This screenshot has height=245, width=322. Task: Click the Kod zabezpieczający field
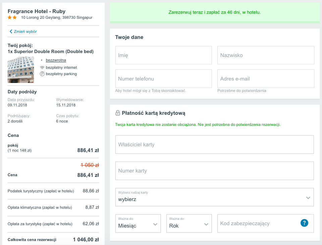pyautogui.click(x=258, y=224)
